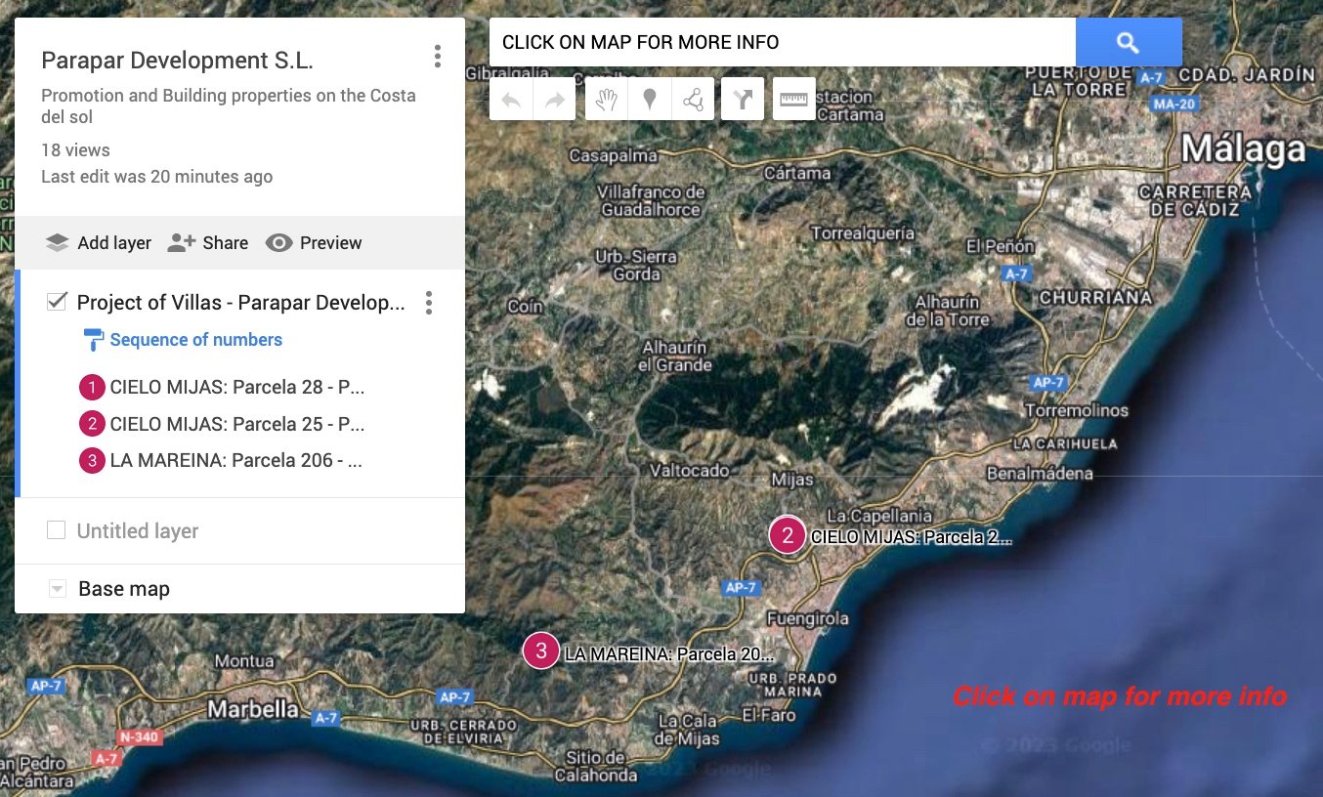The width and height of the screenshot is (1323, 797).
Task: Enable the Untitled layer checkbox
Action: click(57, 530)
